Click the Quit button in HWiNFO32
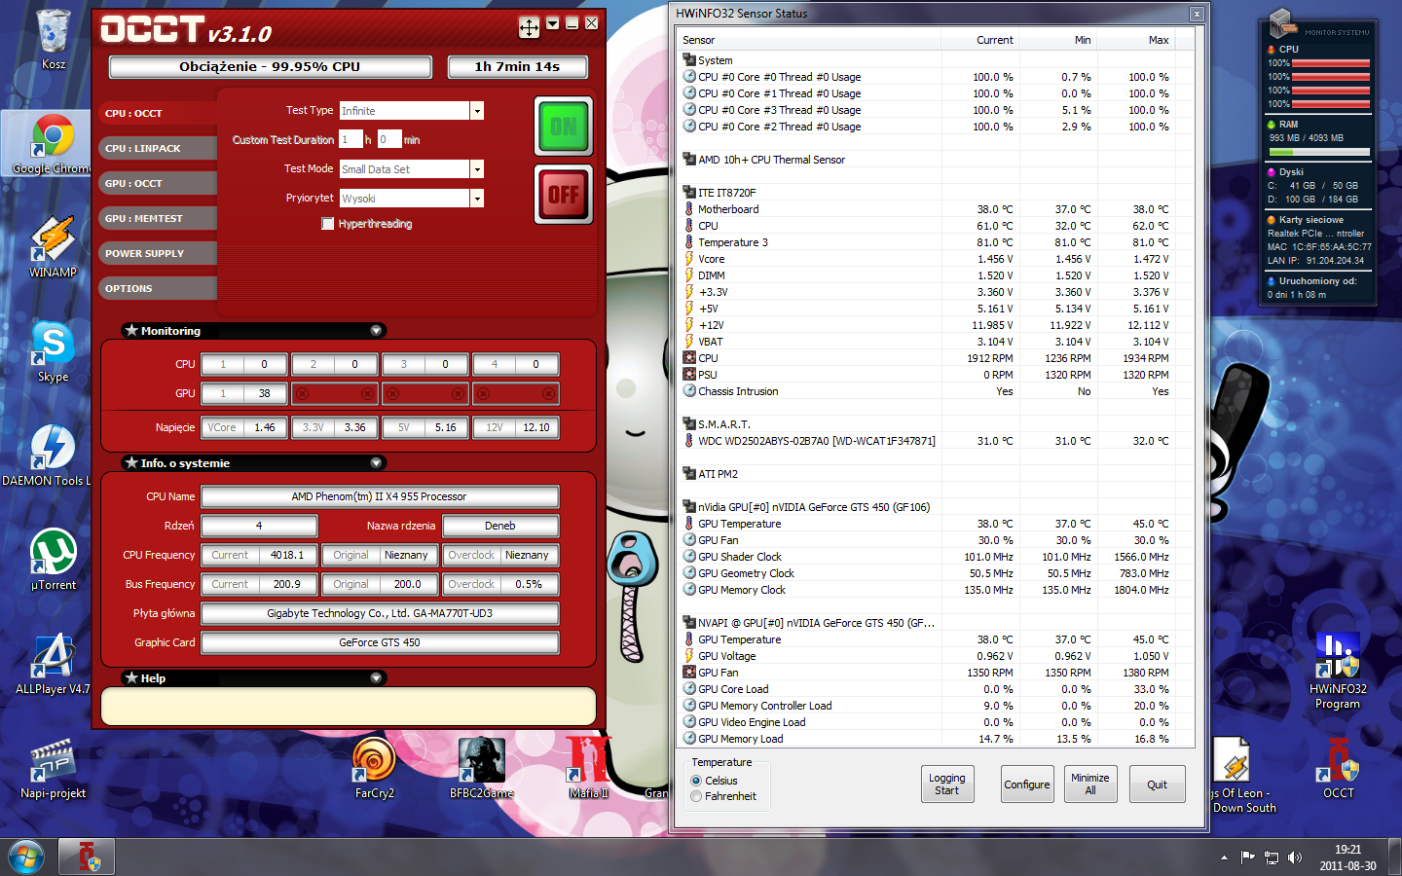1402x876 pixels. pyautogui.click(x=1157, y=785)
